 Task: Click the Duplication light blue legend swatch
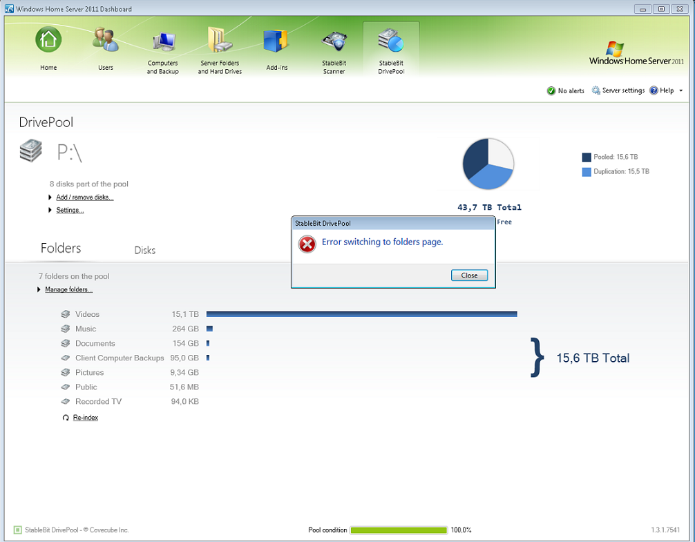(587, 172)
